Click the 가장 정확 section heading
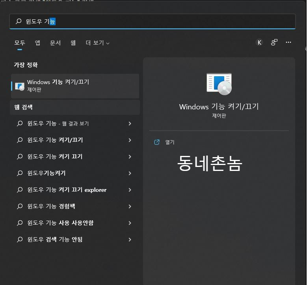The width and height of the screenshot is (307, 285). tap(26, 65)
